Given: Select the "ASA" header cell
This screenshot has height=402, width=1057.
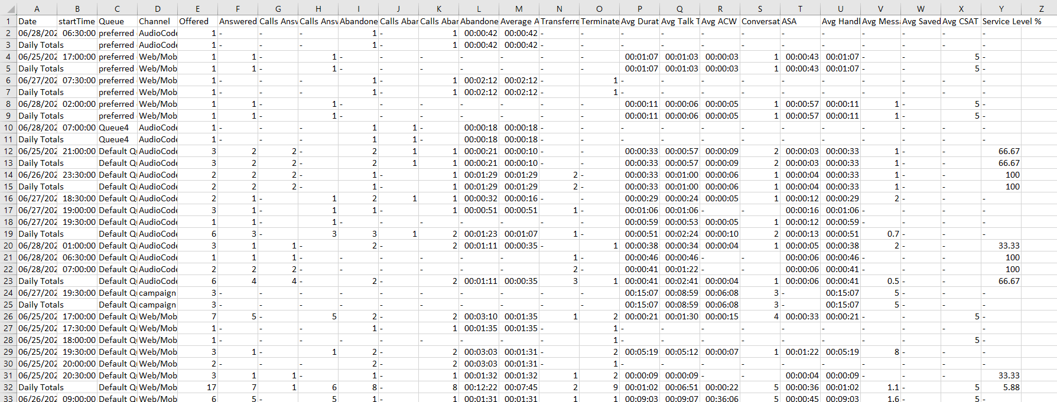Looking at the screenshot, I should click(x=800, y=21).
